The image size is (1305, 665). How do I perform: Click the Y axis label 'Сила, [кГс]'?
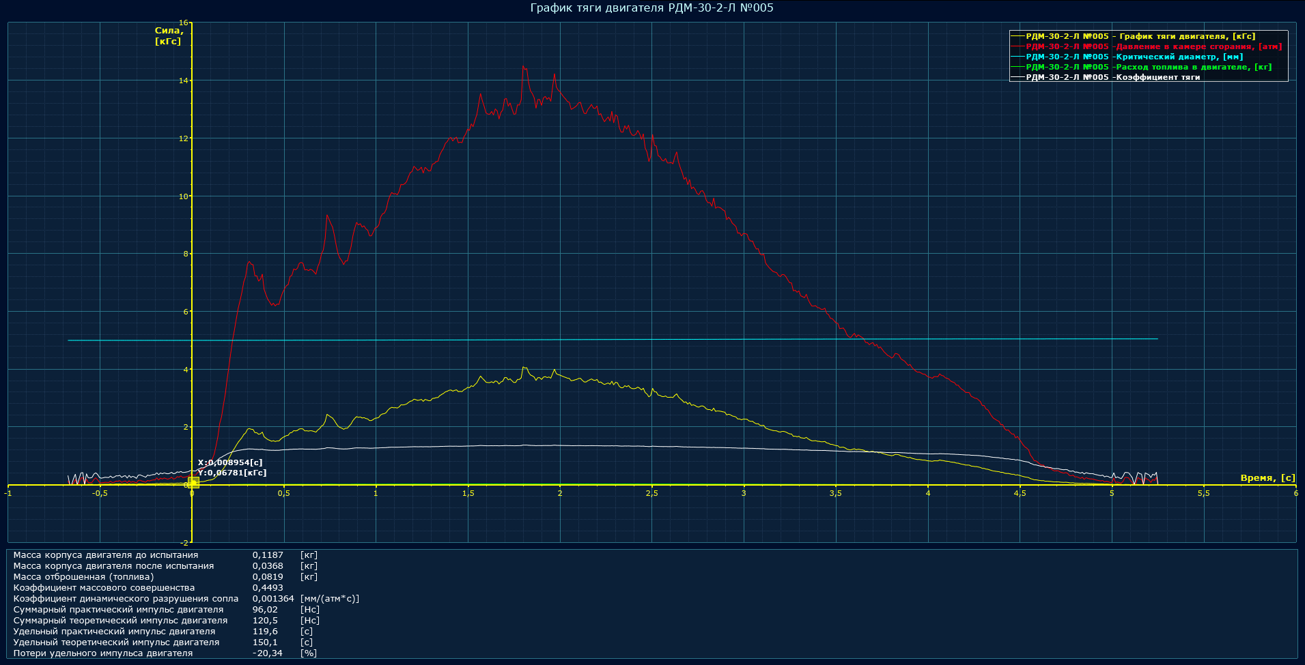coord(169,36)
